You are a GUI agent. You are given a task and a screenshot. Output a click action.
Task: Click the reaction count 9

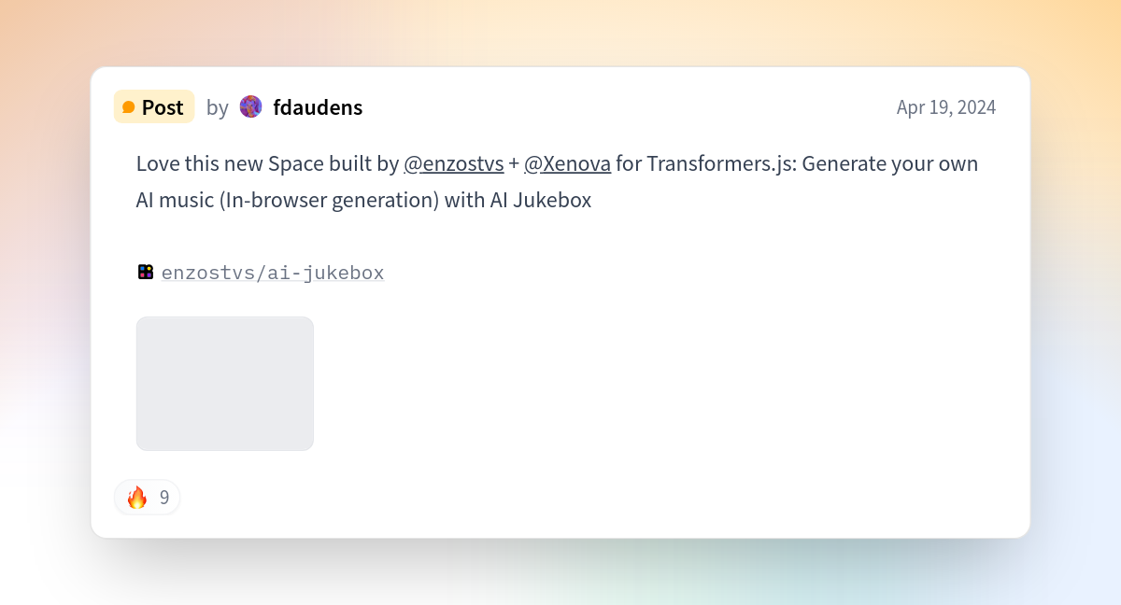[x=164, y=498]
